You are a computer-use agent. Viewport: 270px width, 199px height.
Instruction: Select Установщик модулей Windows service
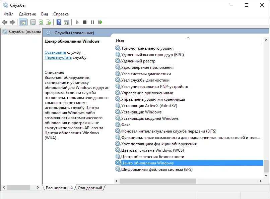click(x=150, y=118)
